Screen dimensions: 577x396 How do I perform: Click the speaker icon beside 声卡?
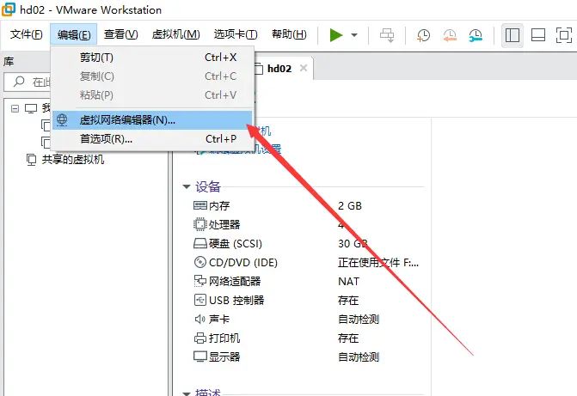(199, 320)
